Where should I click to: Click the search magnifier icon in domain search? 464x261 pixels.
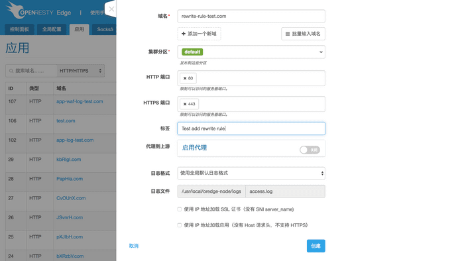click(11, 71)
